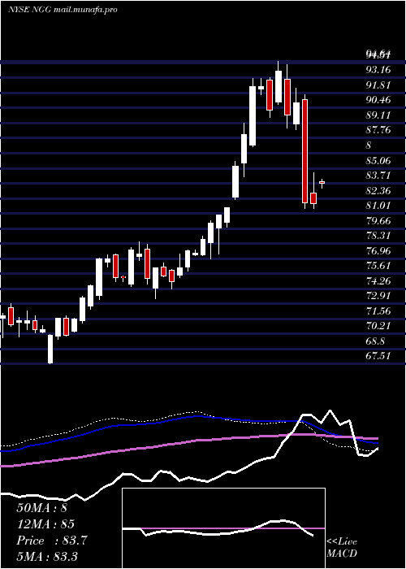Click the 78.31 price axis label
This screenshot has height=569, width=406.
pyautogui.click(x=378, y=236)
